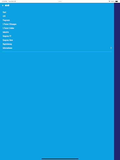This screenshot has height=160, width=120.
Task: Open the Industrie menu entry
Action: [x=6, y=32]
